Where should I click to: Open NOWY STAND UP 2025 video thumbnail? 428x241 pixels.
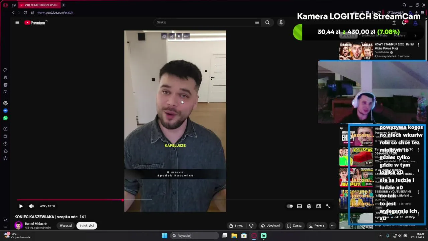[356, 51]
